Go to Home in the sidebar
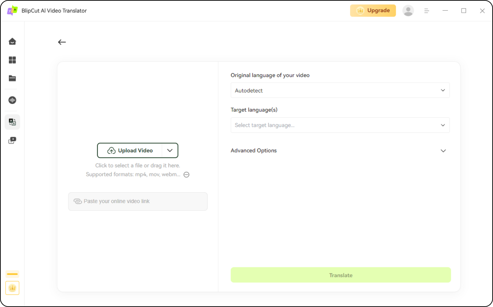Image resolution: width=493 pixels, height=307 pixels. click(12, 41)
